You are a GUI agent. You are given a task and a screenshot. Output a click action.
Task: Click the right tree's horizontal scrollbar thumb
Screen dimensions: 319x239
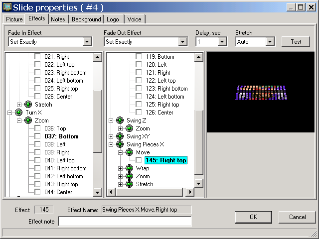point(149,192)
